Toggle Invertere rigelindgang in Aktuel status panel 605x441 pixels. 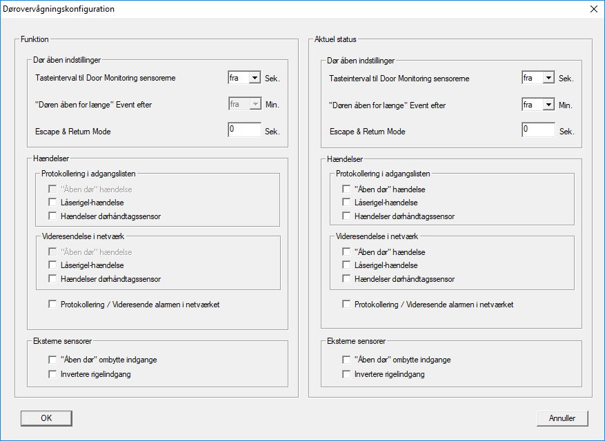(x=346, y=374)
